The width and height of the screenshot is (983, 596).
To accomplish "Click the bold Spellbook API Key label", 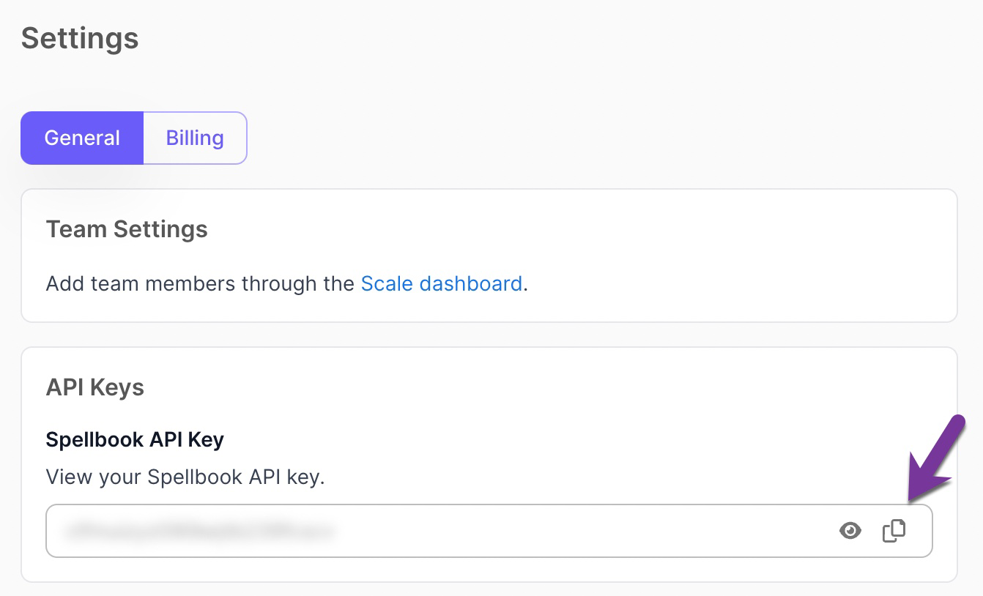I will point(135,439).
